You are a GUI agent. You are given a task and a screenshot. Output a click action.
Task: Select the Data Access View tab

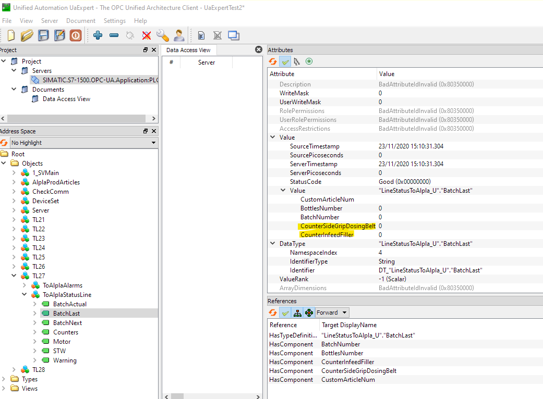click(x=188, y=50)
